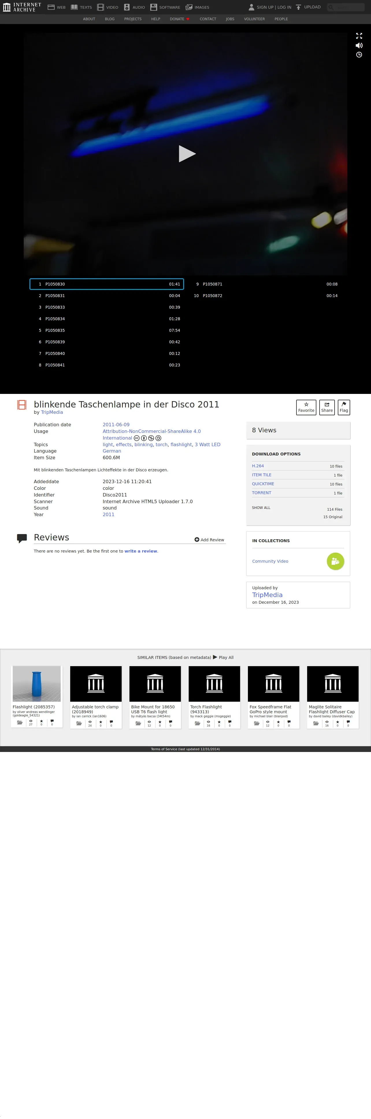This screenshot has height=1119, width=371.
Task: Download the H.264 files
Action: [x=258, y=466]
